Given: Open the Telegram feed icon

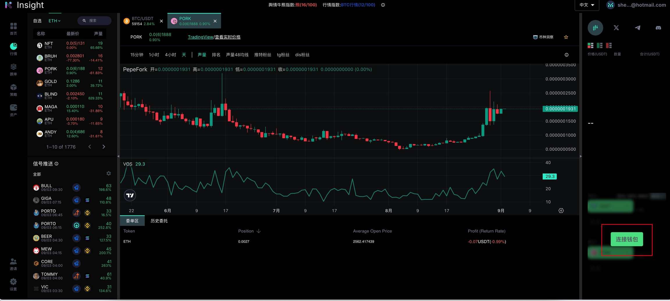Looking at the screenshot, I should point(637,28).
